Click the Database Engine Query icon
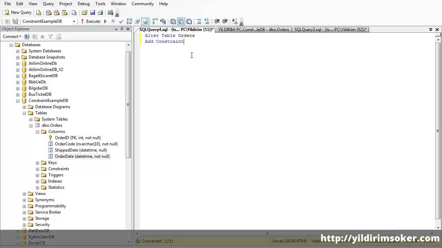Screen dimensions: 442x248 (39, 12)
